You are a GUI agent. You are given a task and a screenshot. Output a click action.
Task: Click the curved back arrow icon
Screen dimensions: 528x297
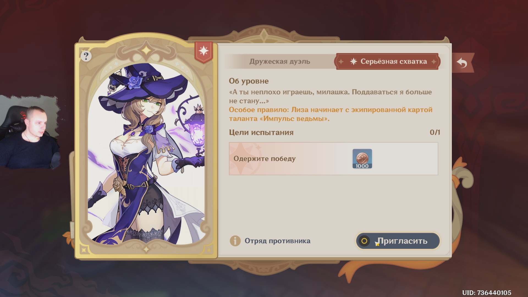click(x=462, y=63)
